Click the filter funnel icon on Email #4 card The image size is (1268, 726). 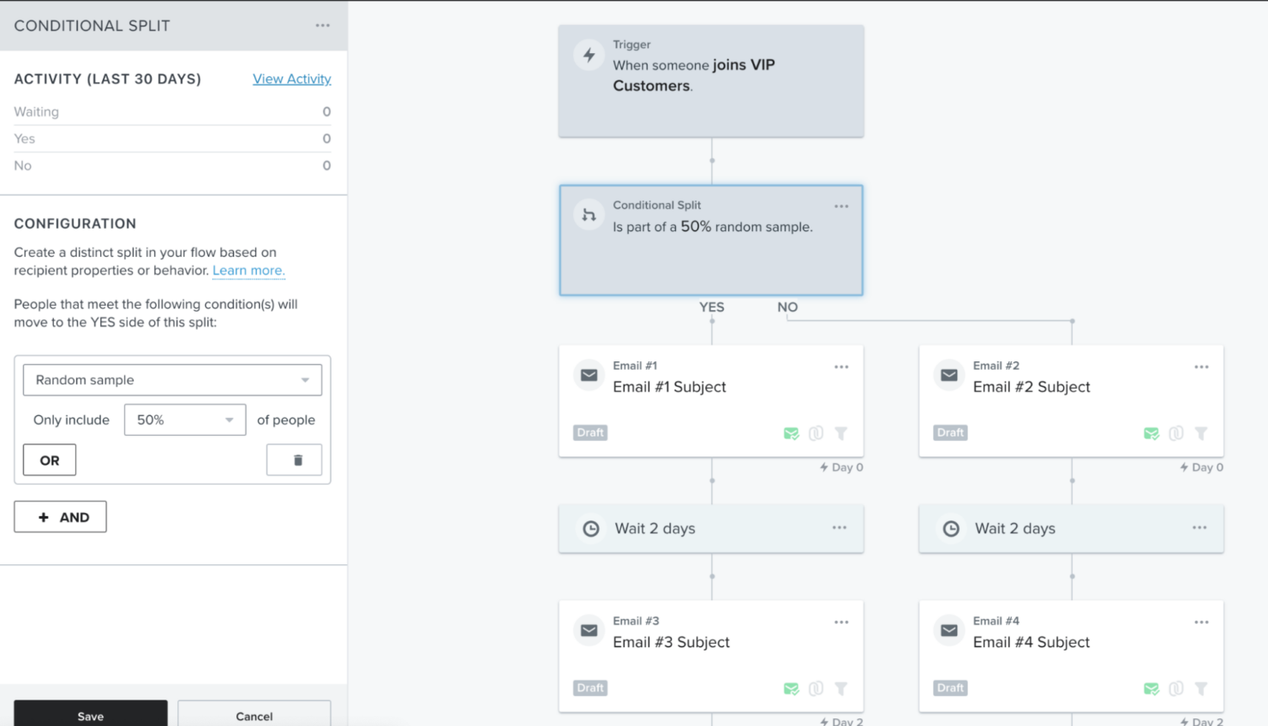(x=1200, y=687)
